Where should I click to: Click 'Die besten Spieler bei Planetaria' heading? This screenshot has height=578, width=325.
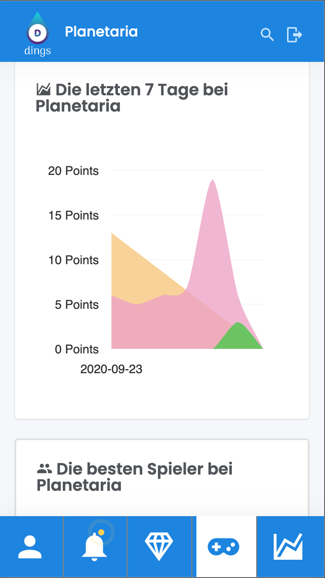[x=135, y=477]
